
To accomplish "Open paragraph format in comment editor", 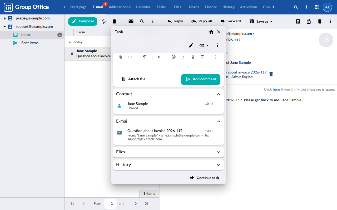I will click(x=144, y=57).
